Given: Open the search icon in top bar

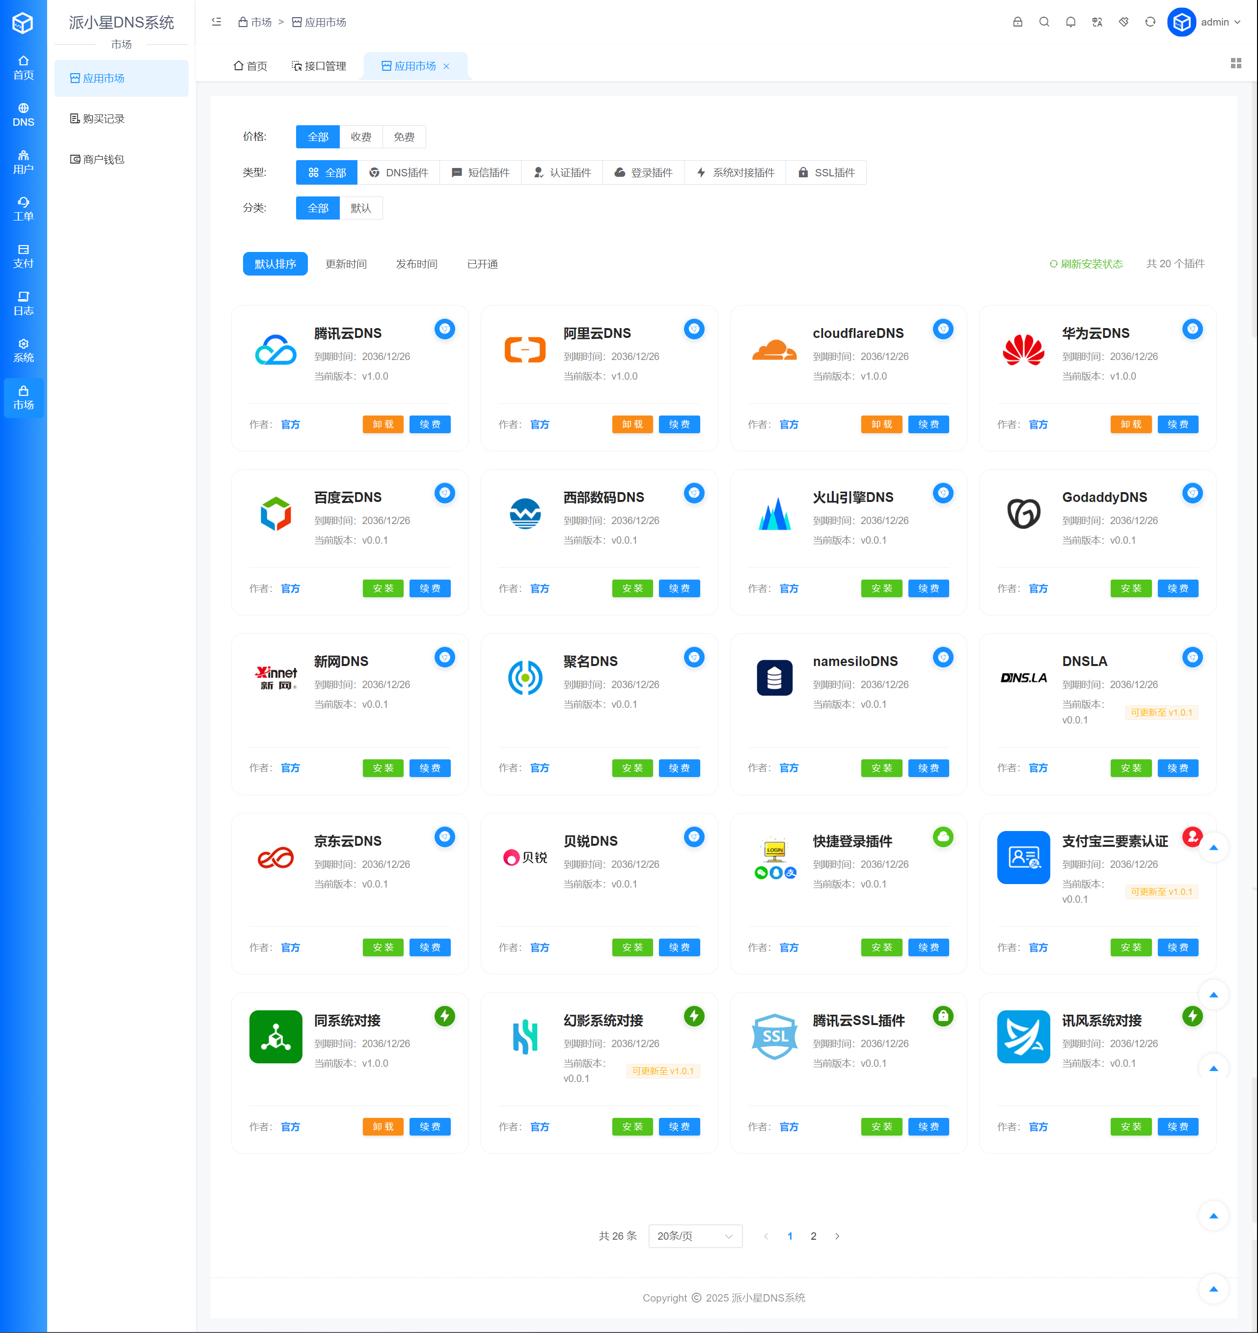Looking at the screenshot, I should [1044, 22].
